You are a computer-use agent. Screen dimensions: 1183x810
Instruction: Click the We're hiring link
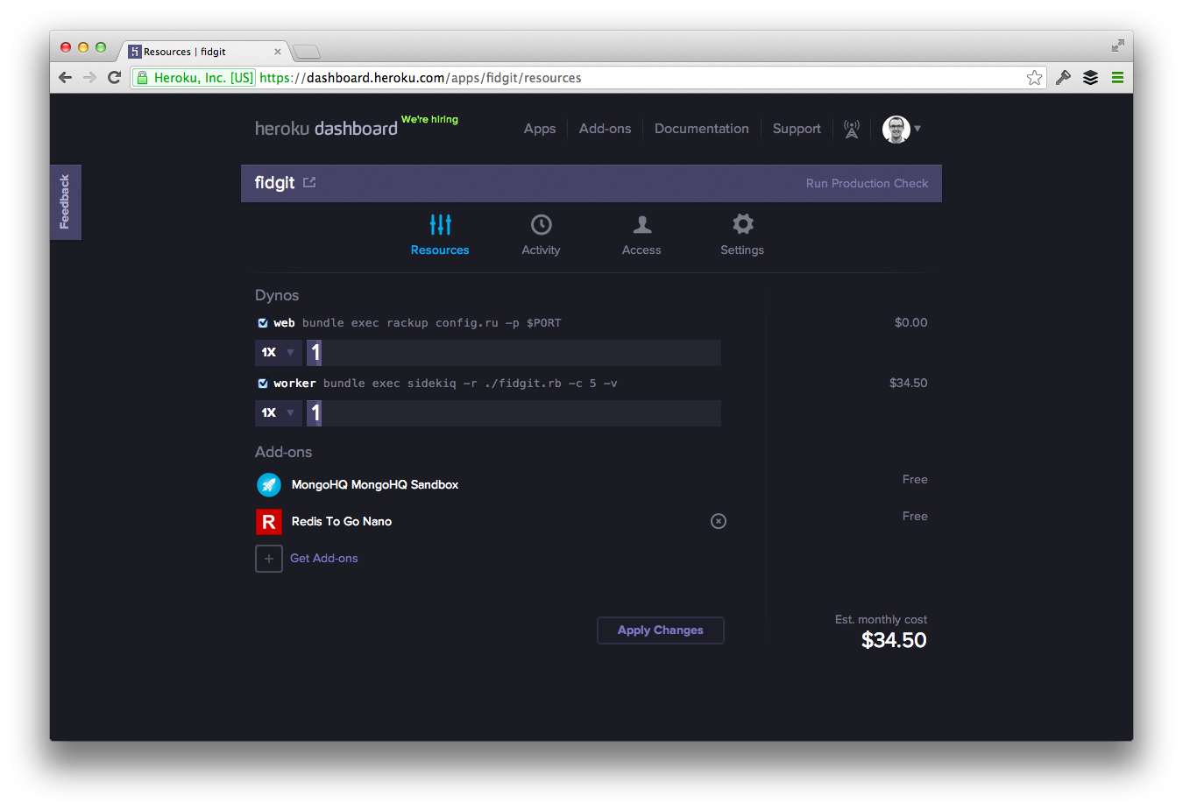click(429, 119)
